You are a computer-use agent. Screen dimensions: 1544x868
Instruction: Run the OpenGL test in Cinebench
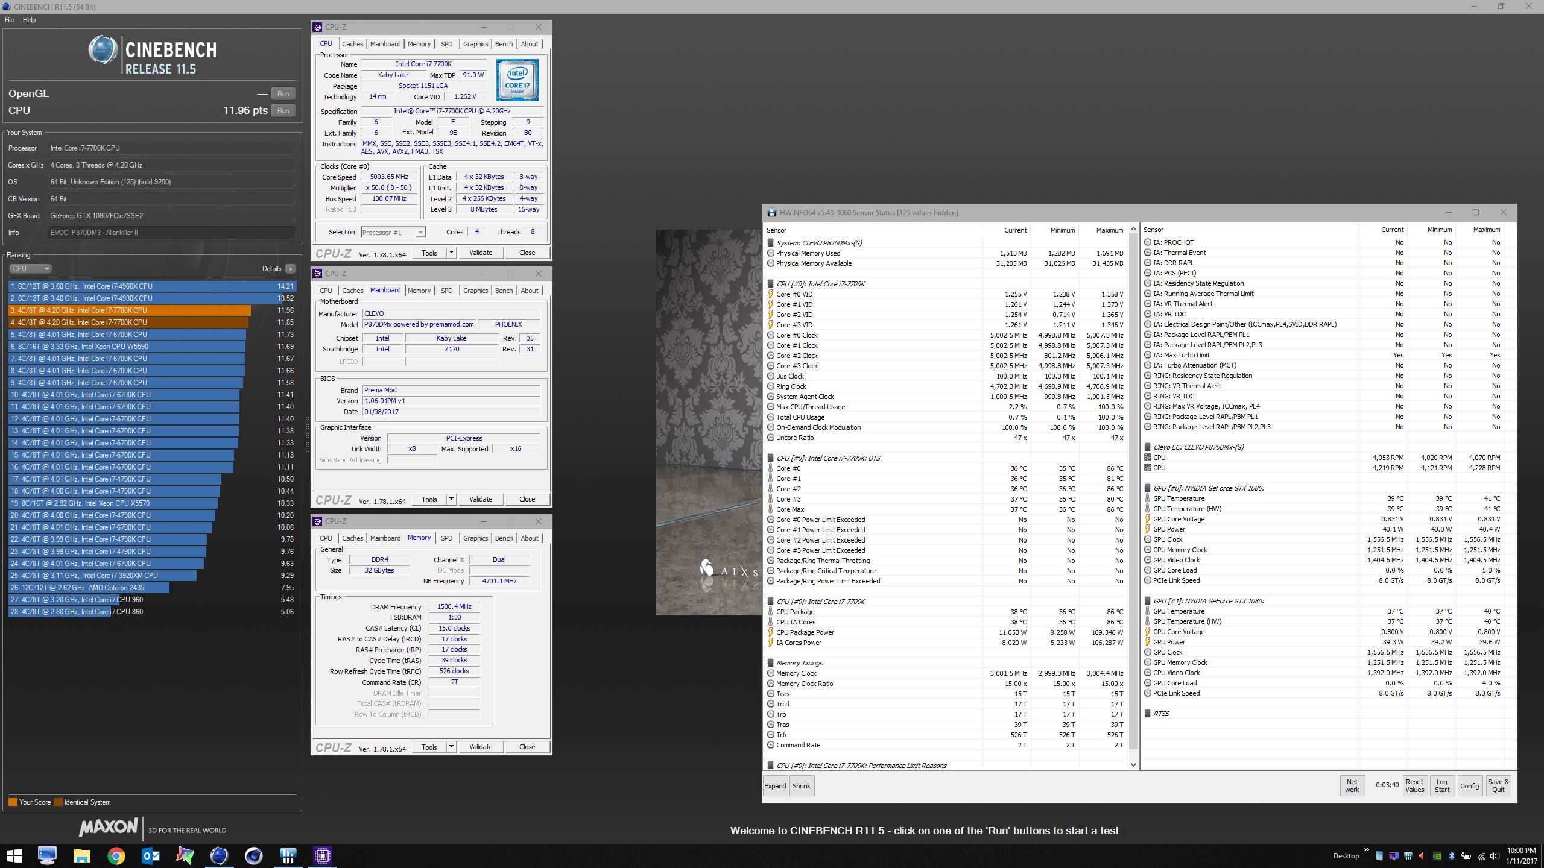click(x=283, y=93)
